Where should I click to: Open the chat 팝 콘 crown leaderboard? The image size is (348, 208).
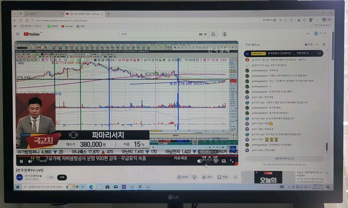coord(309,44)
